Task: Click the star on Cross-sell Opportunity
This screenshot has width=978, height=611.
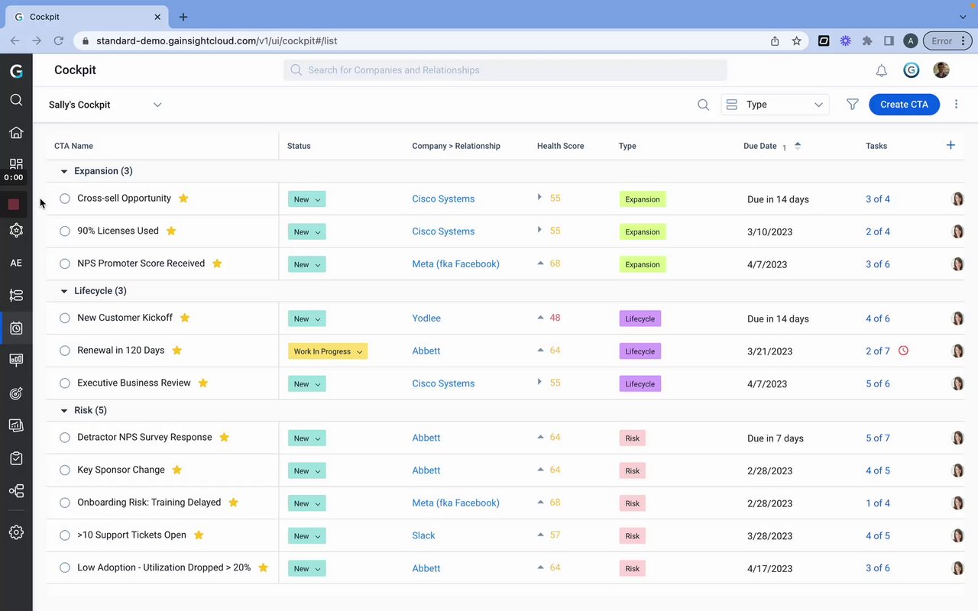Action: (x=183, y=199)
